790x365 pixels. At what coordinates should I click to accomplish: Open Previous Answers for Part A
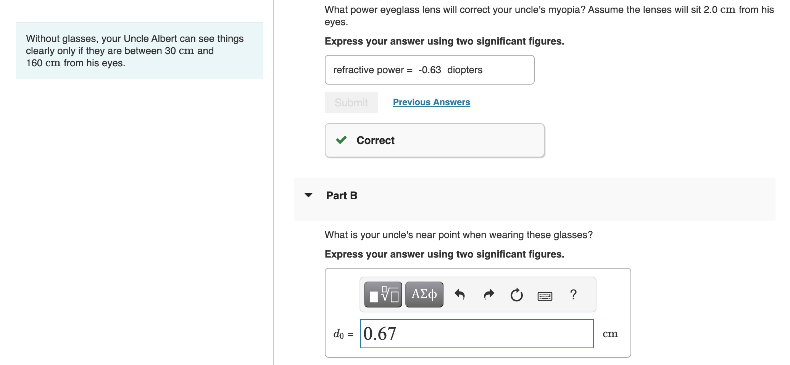point(431,102)
